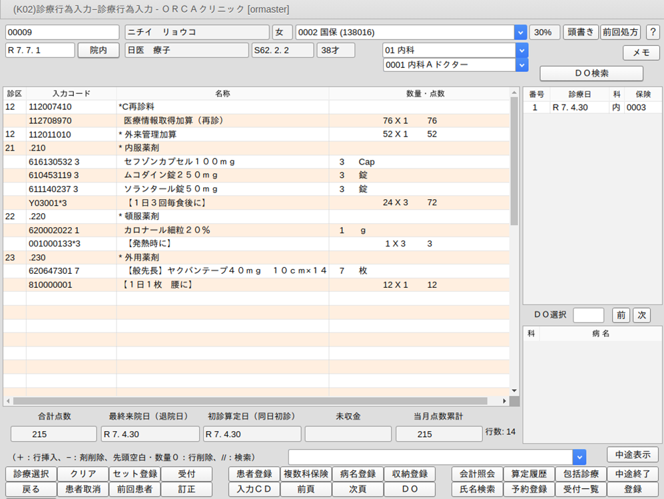This screenshot has width=664, height=499.
Task: Open the メモ memo button
Action: click(641, 53)
